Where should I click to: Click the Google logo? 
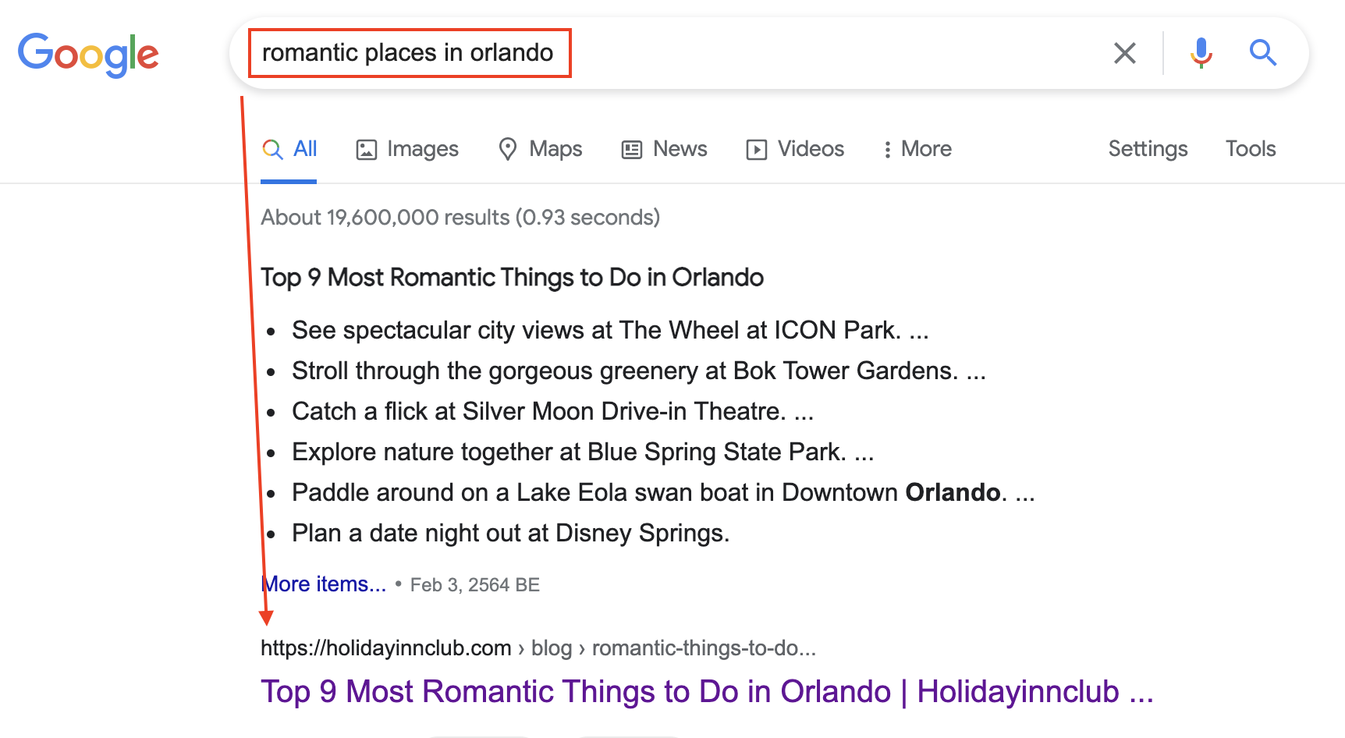click(88, 55)
